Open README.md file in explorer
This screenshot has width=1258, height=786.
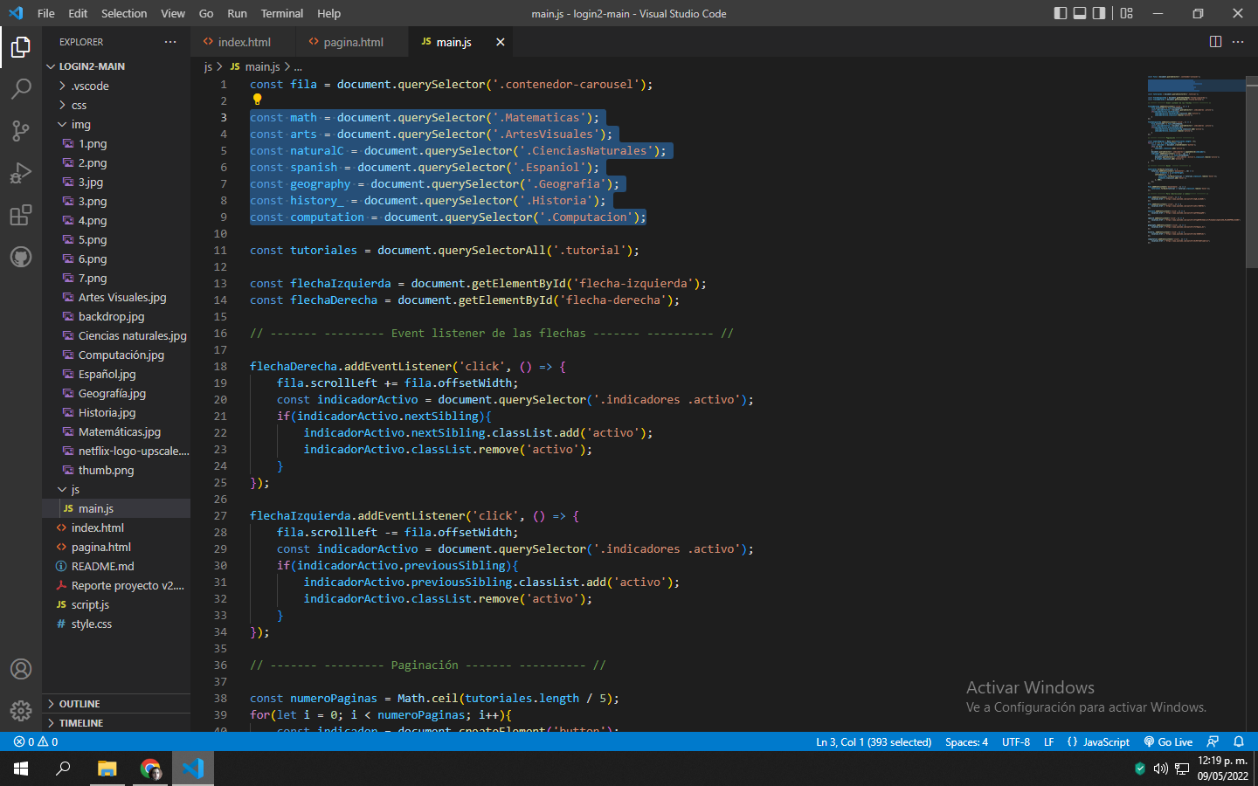pyautogui.click(x=116, y=566)
